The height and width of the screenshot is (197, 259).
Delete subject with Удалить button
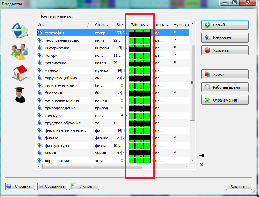coord(225,50)
